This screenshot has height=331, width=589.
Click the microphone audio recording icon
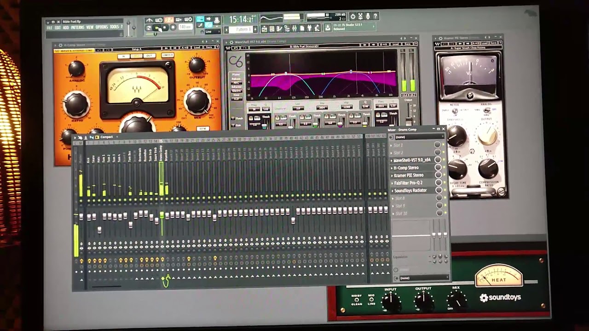point(368,17)
